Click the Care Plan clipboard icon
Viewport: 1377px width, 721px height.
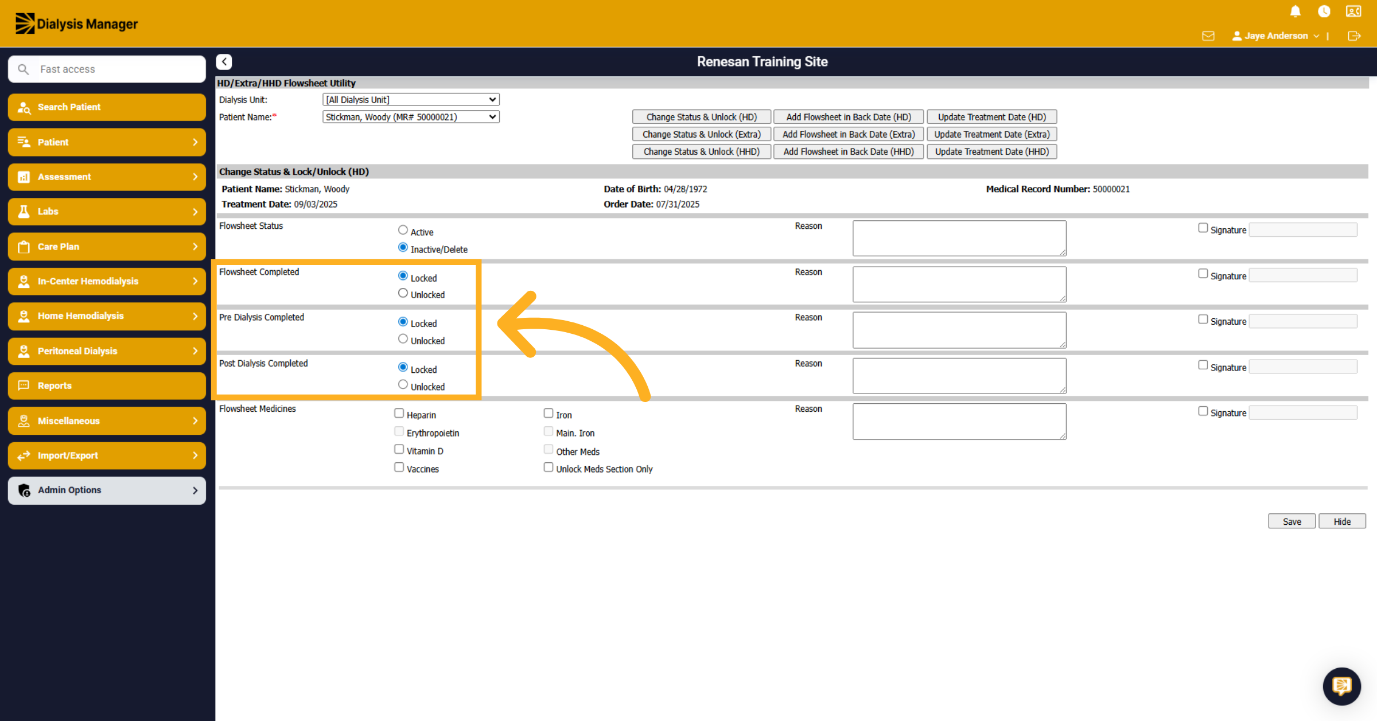[24, 247]
